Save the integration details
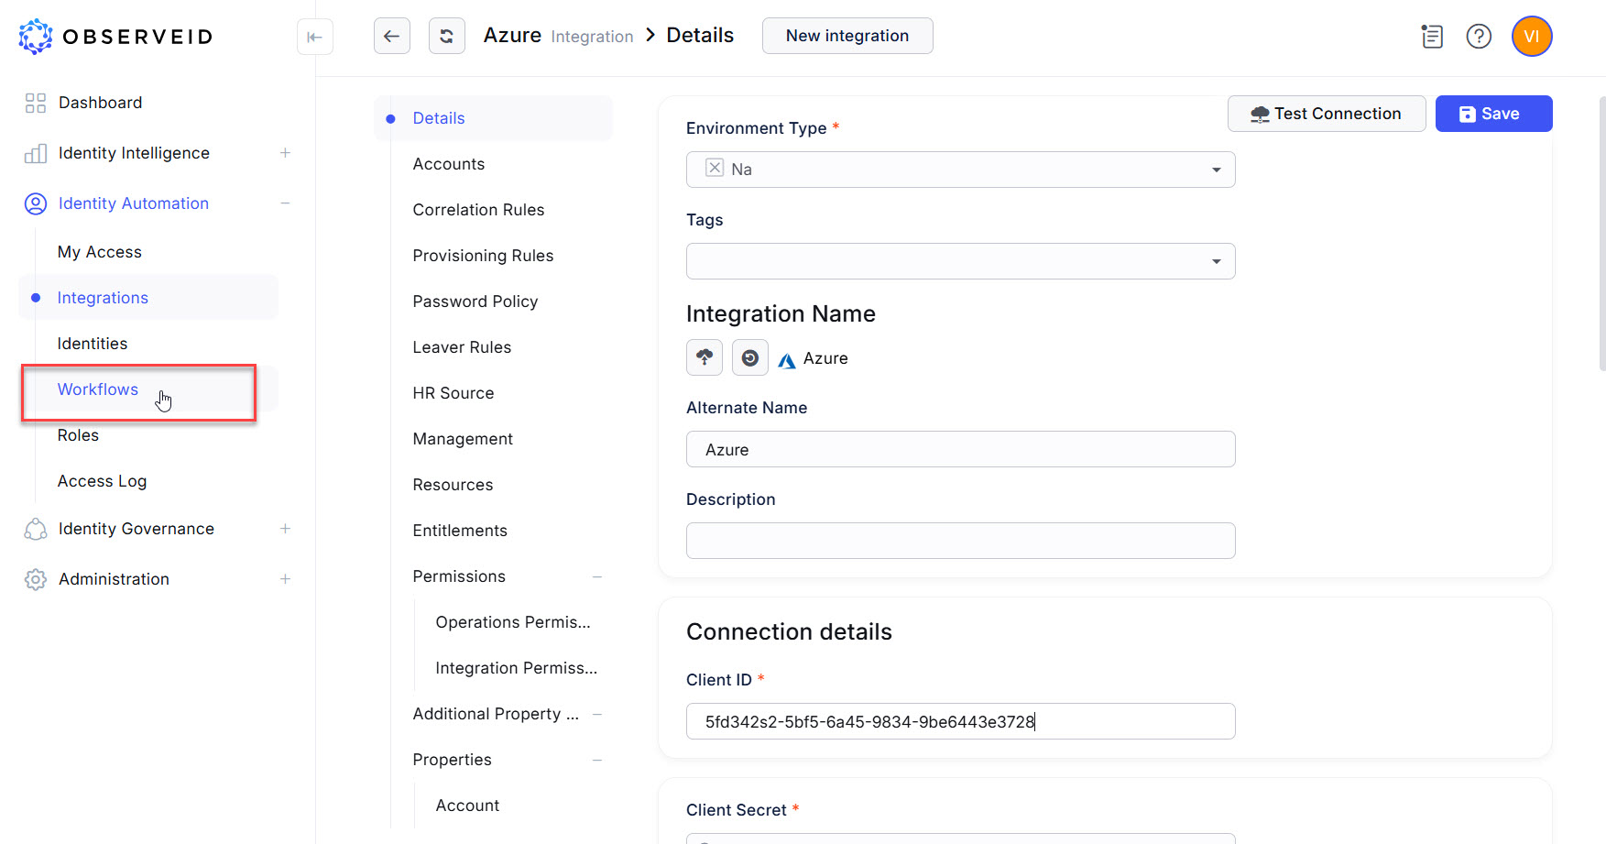Image resolution: width=1606 pixels, height=844 pixels. pyautogui.click(x=1492, y=114)
